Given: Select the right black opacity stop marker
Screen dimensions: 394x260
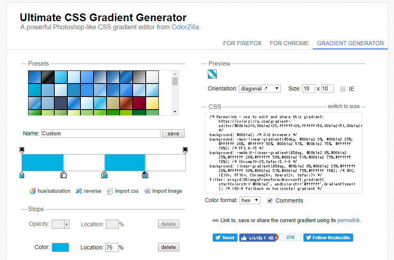Looking at the screenshot, I should click(185, 150).
